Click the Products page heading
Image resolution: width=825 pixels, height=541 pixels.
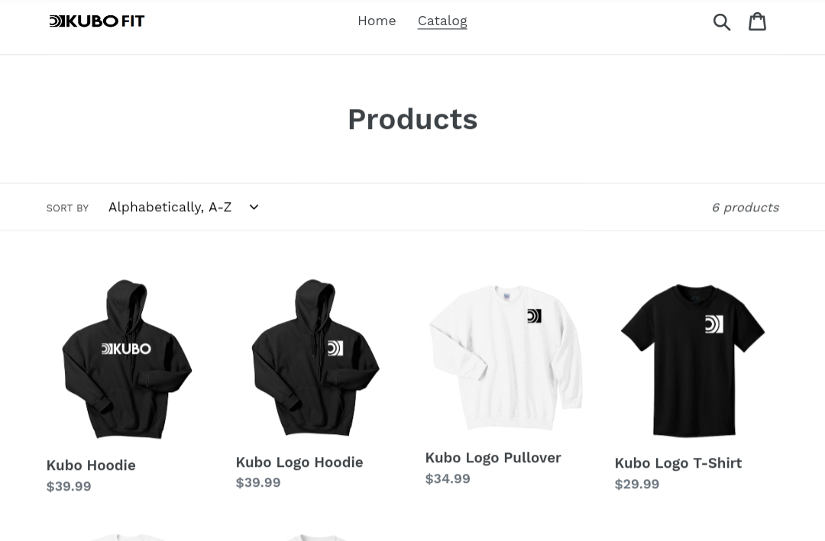click(x=412, y=119)
